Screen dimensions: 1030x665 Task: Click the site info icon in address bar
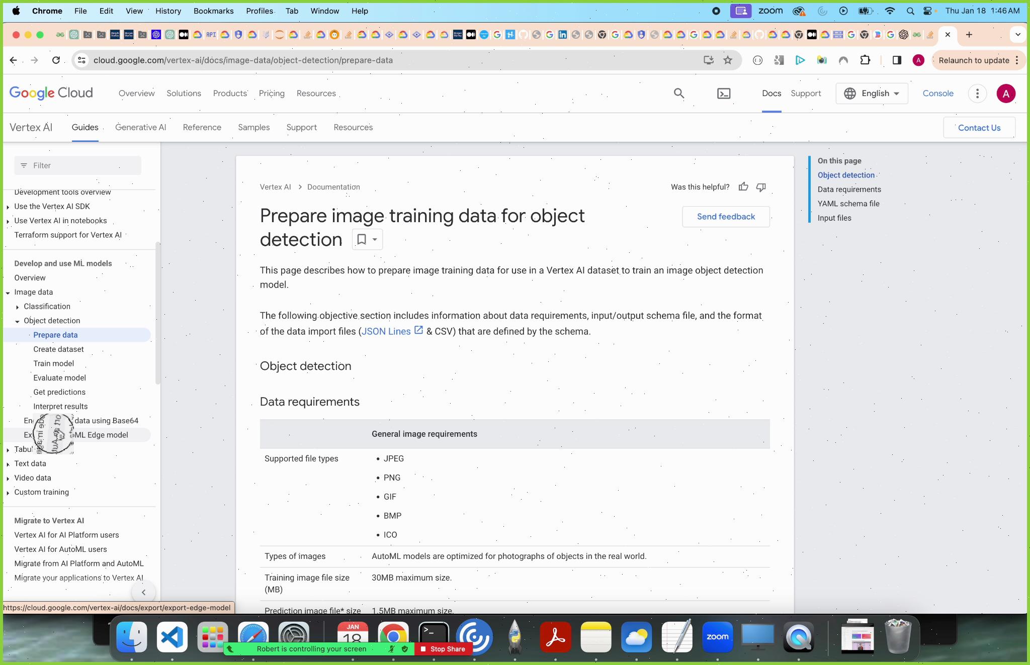pos(81,60)
